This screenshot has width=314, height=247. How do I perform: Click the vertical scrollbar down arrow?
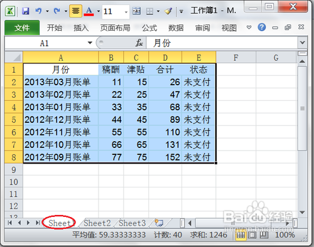[x=302, y=213]
